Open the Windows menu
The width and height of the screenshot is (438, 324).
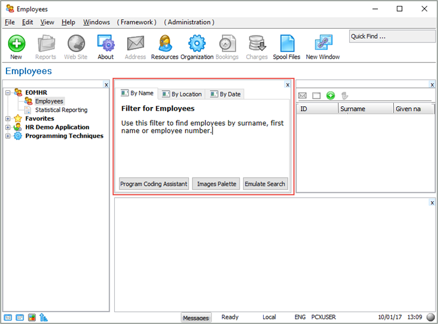click(97, 22)
